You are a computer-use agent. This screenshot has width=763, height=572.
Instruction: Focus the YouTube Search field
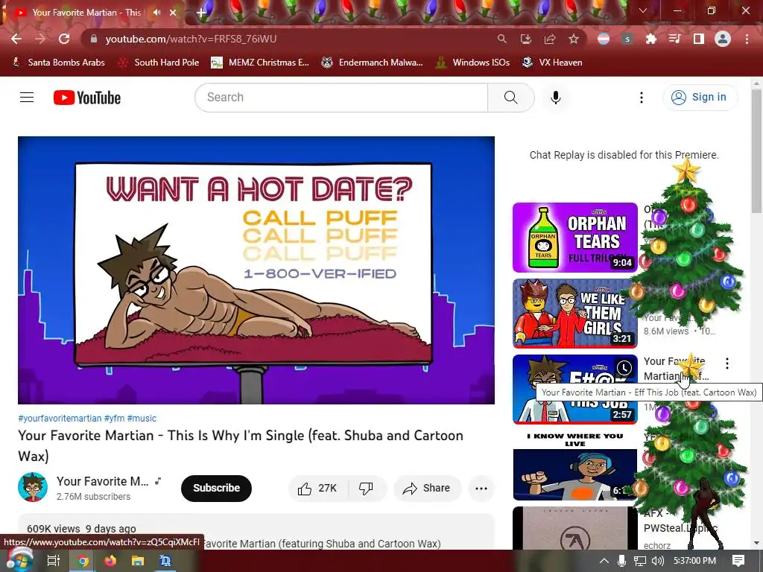coord(341,98)
